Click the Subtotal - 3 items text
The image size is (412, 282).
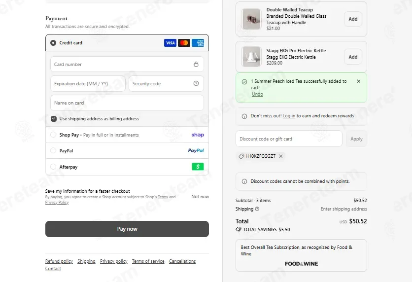(253, 201)
